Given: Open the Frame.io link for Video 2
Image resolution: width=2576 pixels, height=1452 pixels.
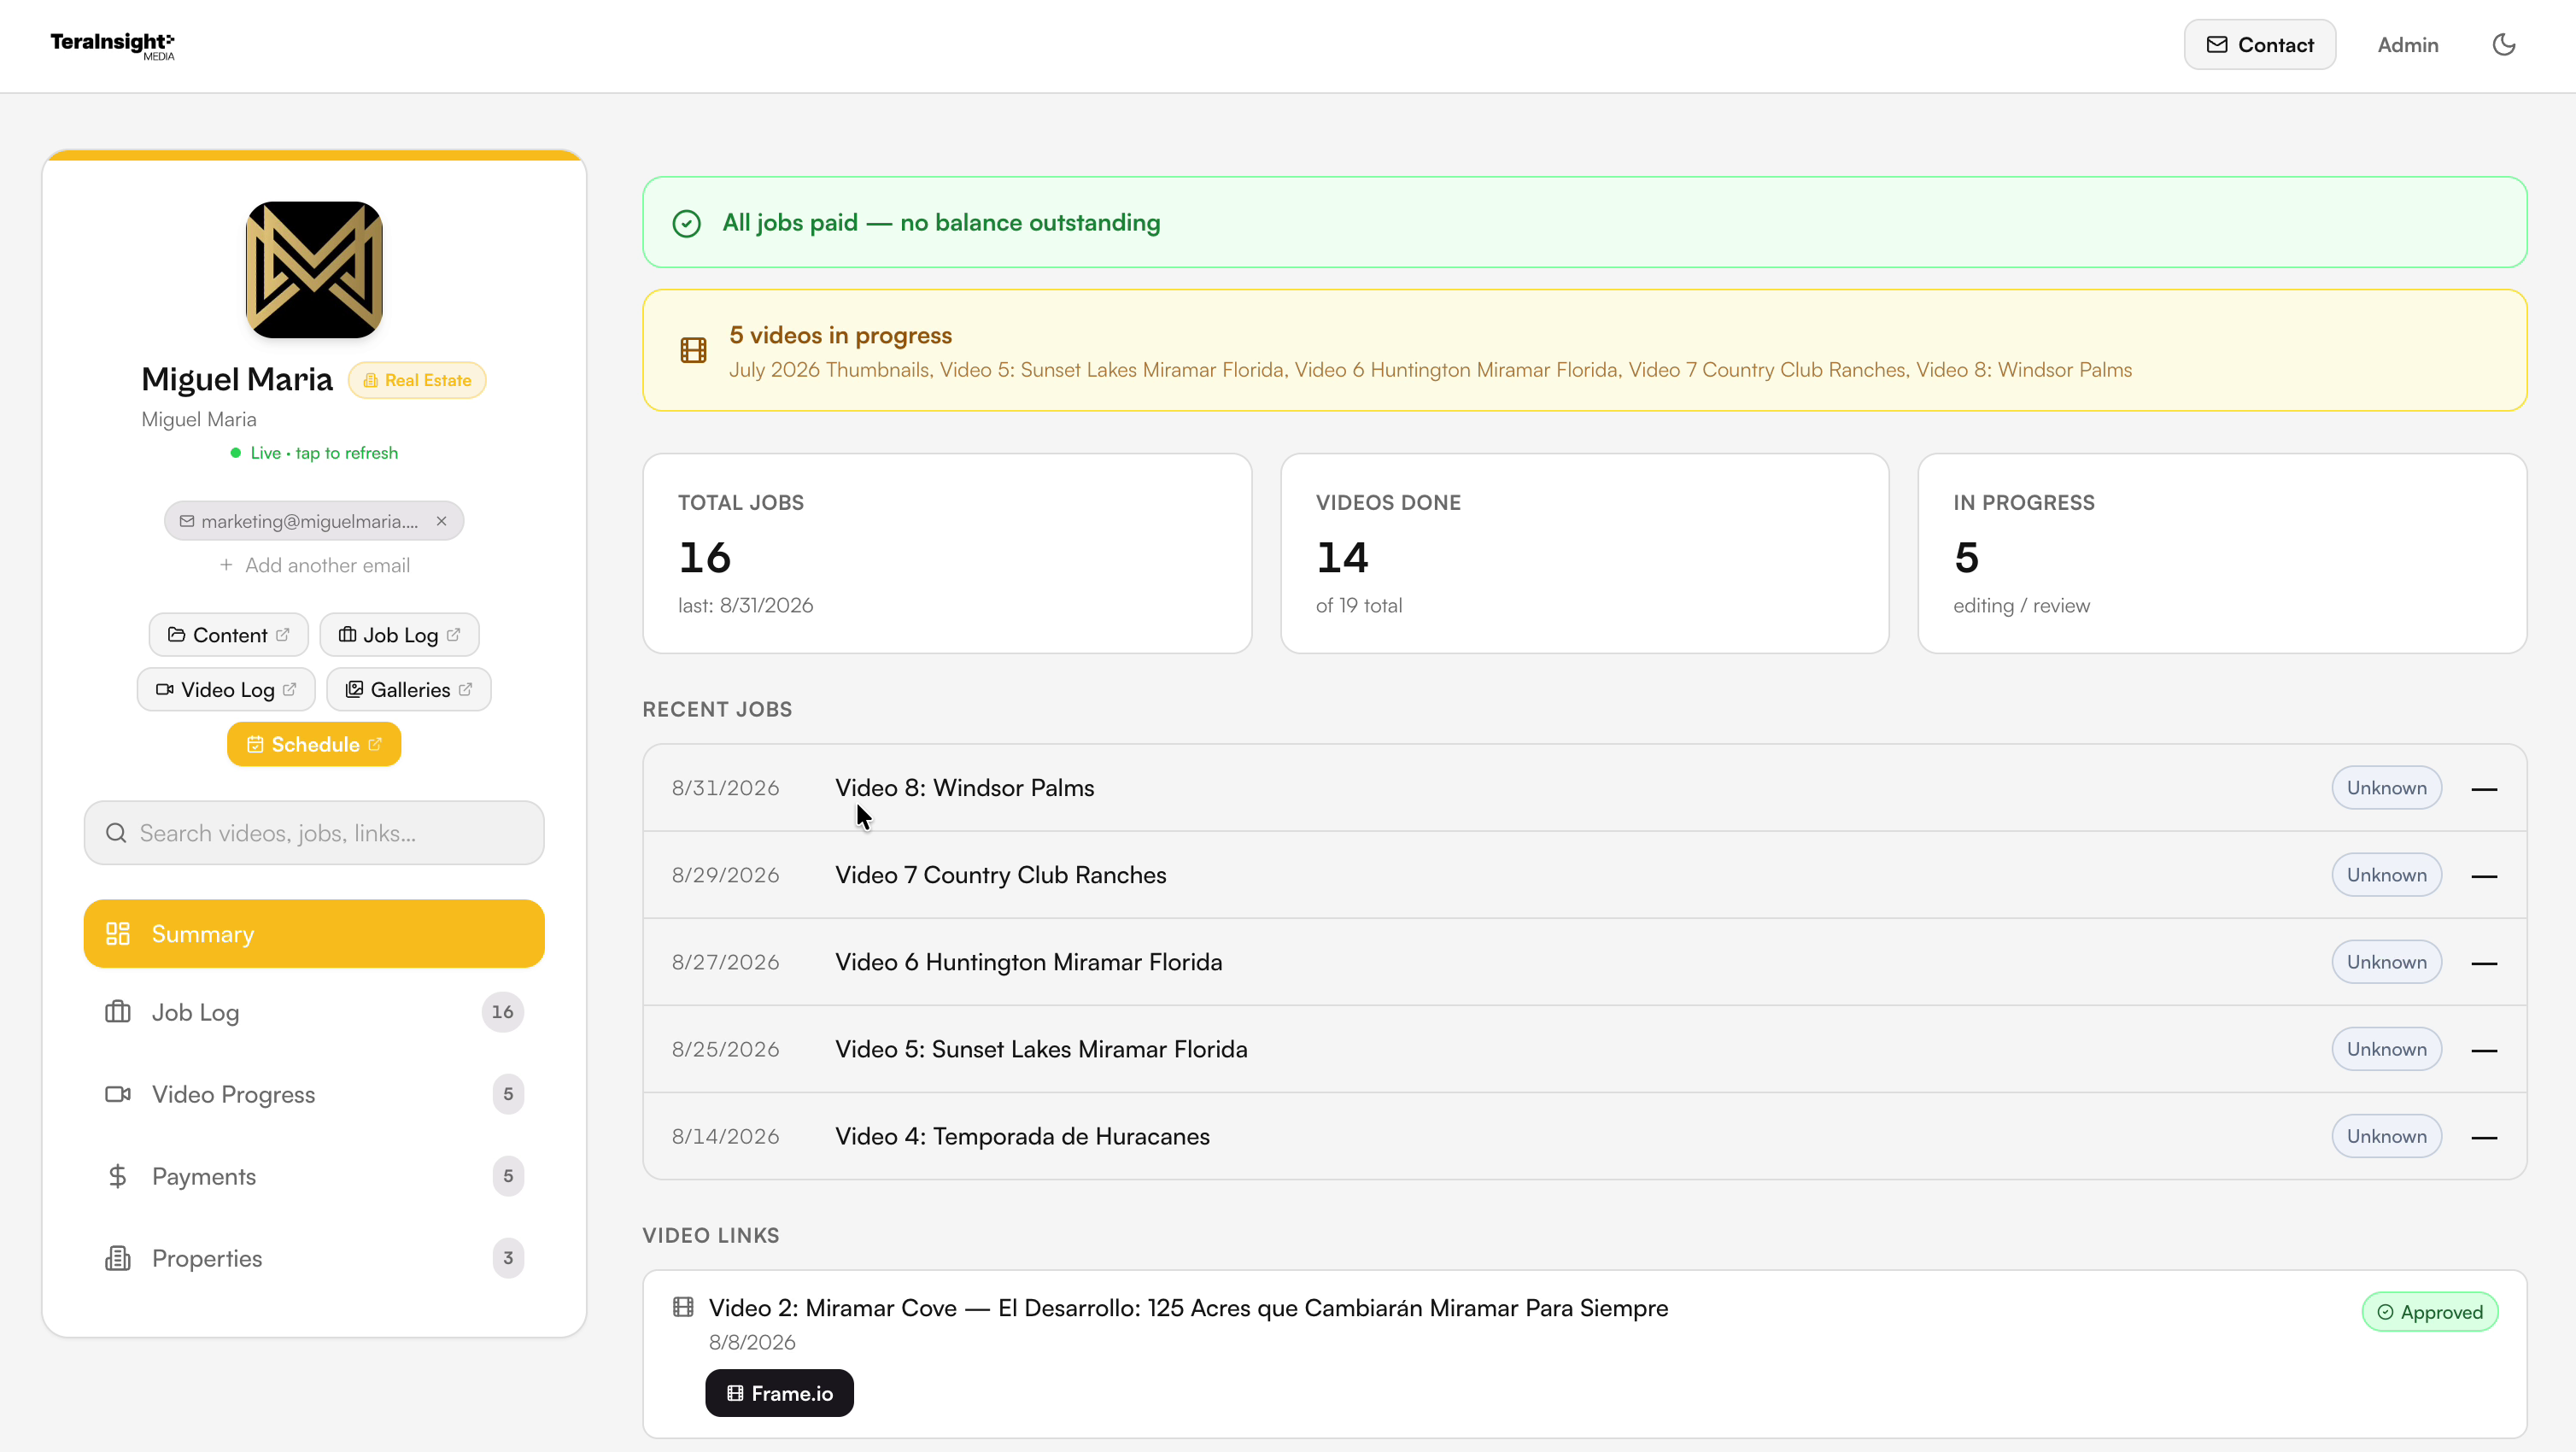Looking at the screenshot, I should (779, 1393).
